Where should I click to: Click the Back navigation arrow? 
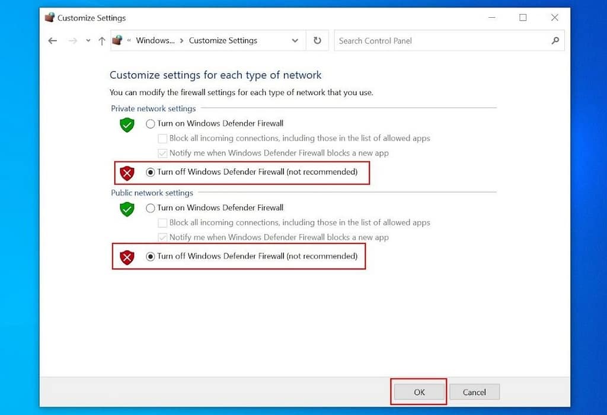coord(53,41)
